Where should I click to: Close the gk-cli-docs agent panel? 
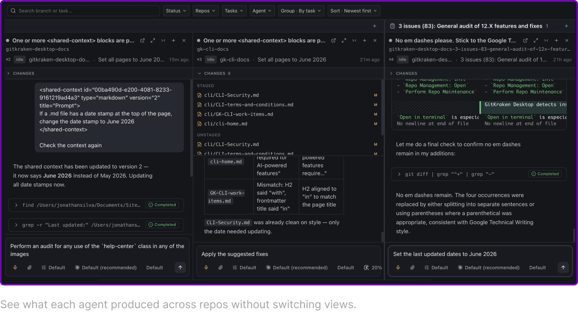pyautogui.click(x=375, y=40)
